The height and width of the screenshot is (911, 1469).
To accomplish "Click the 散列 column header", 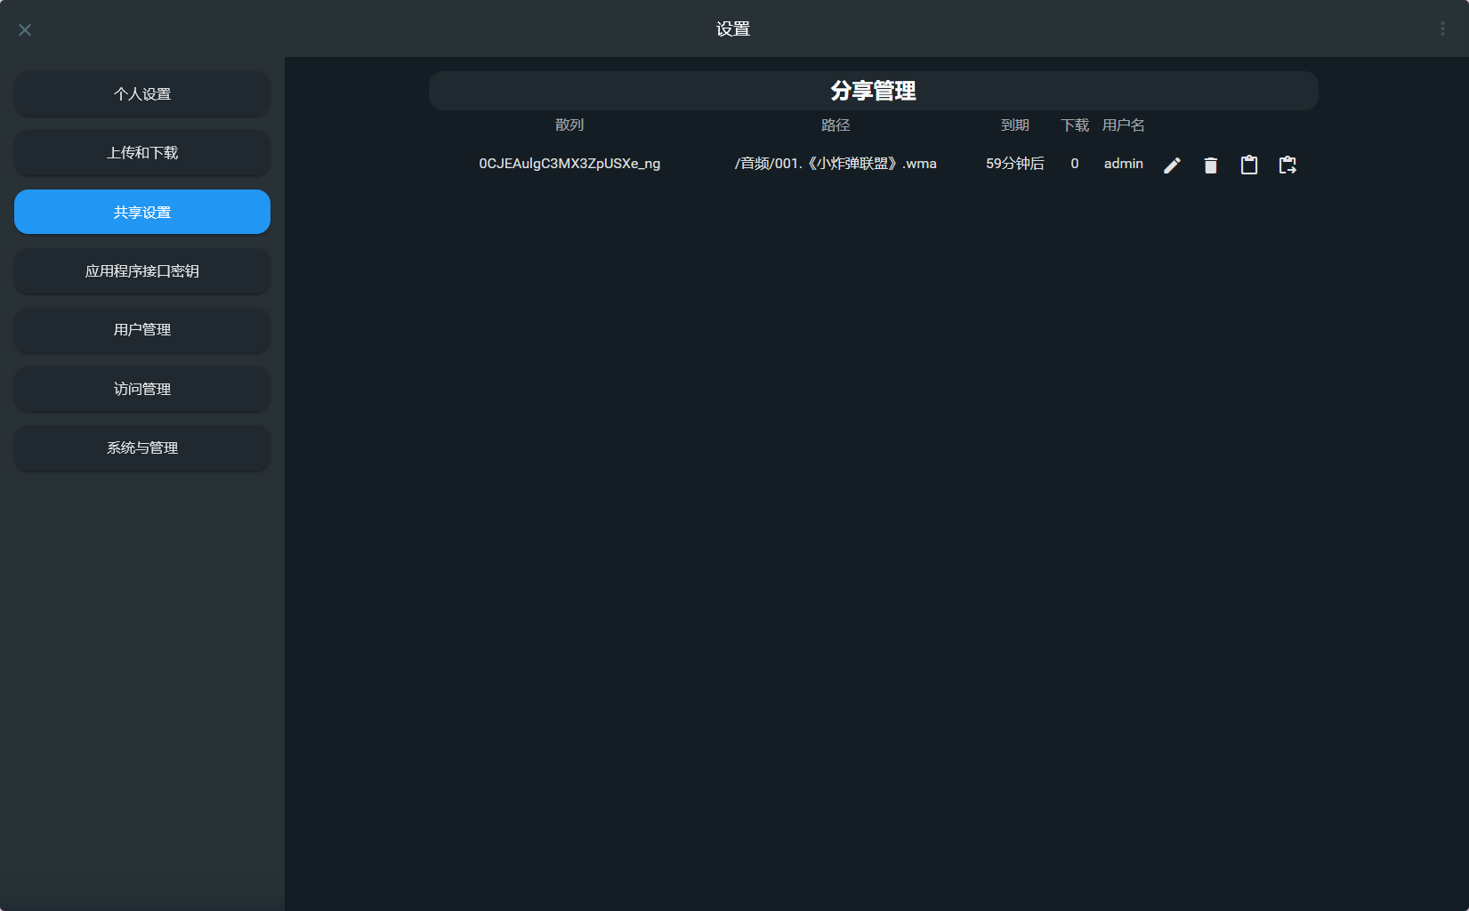I will click(570, 125).
